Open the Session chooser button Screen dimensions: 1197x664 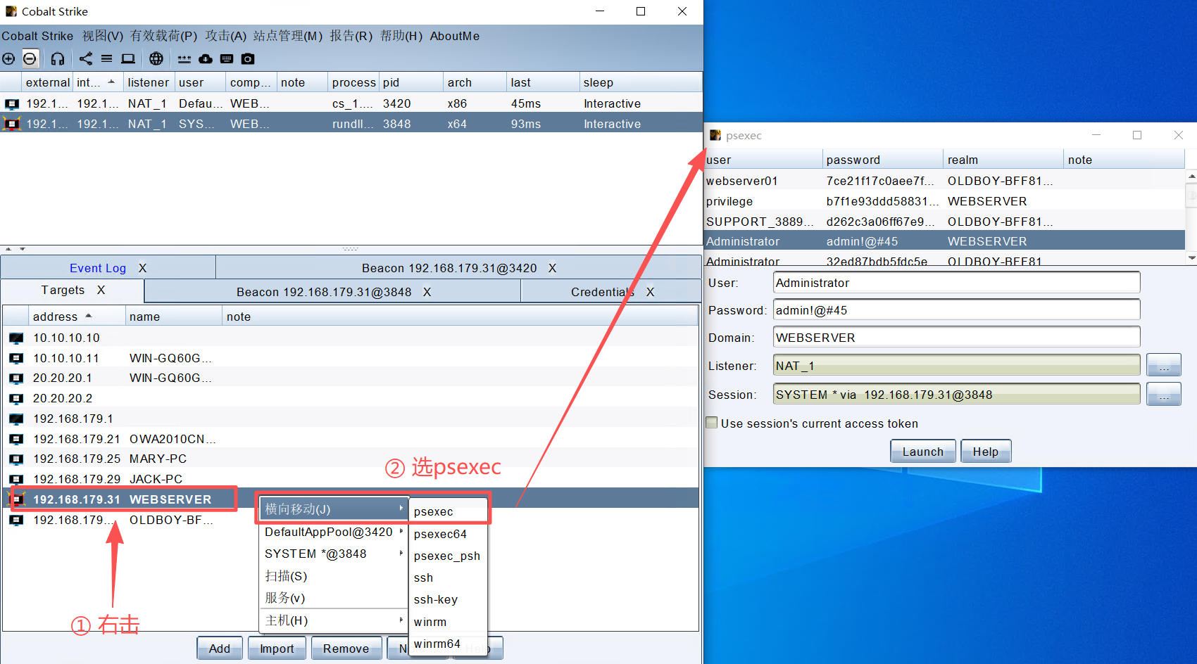click(x=1164, y=395)
